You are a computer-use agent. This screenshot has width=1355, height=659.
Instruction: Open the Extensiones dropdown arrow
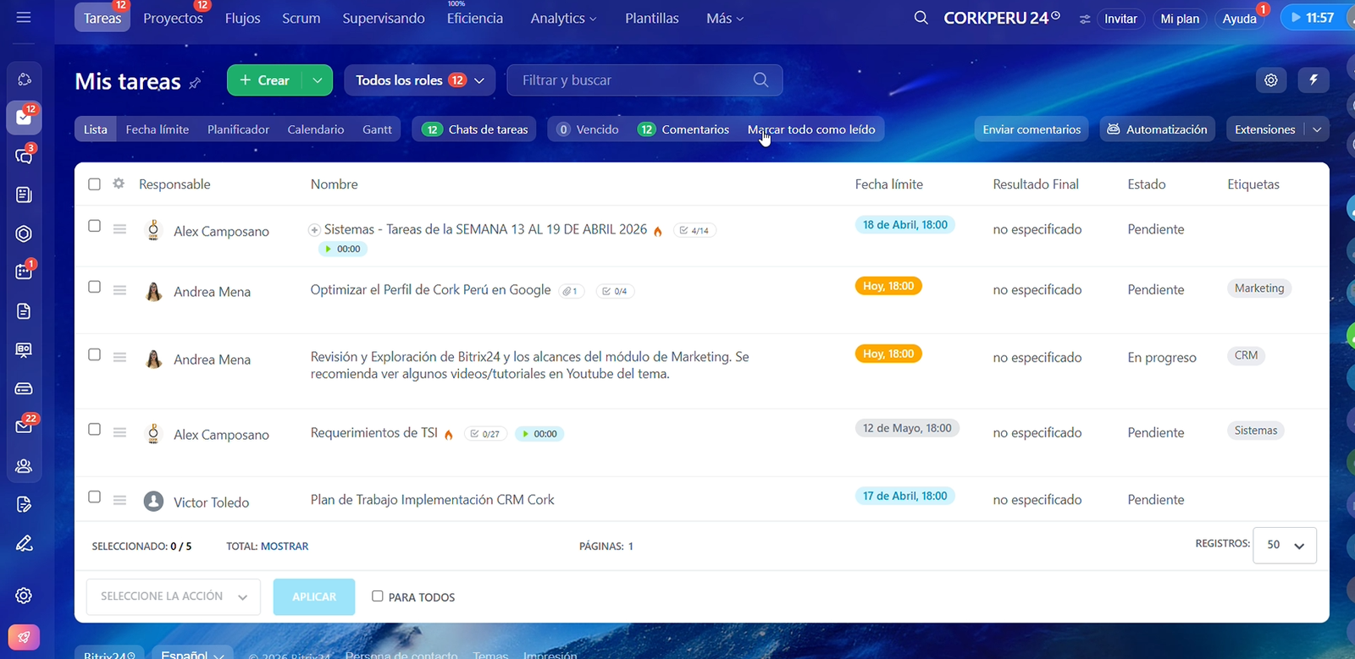click(1317, 129)
